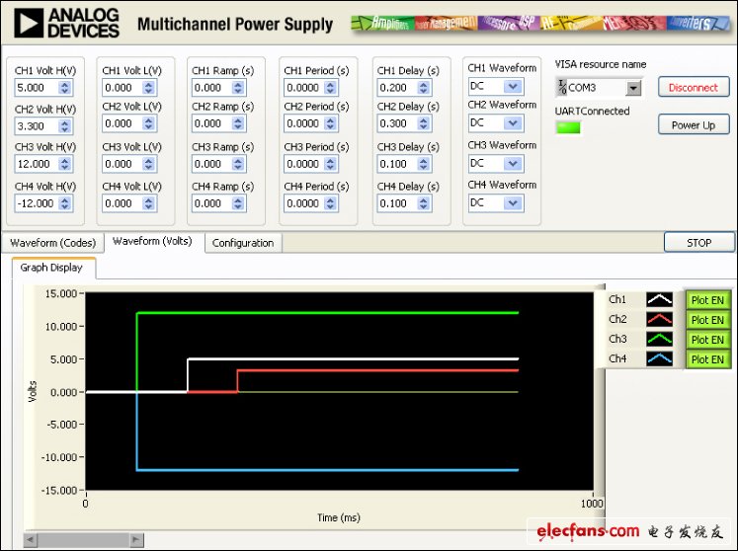This screenshot has width=738, height=551.
Task: Click the CH1 Volt H stepper arrows
Action: point(65,87)
